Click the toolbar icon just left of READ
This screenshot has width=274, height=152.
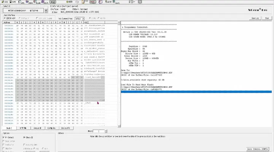pos(45,2)
